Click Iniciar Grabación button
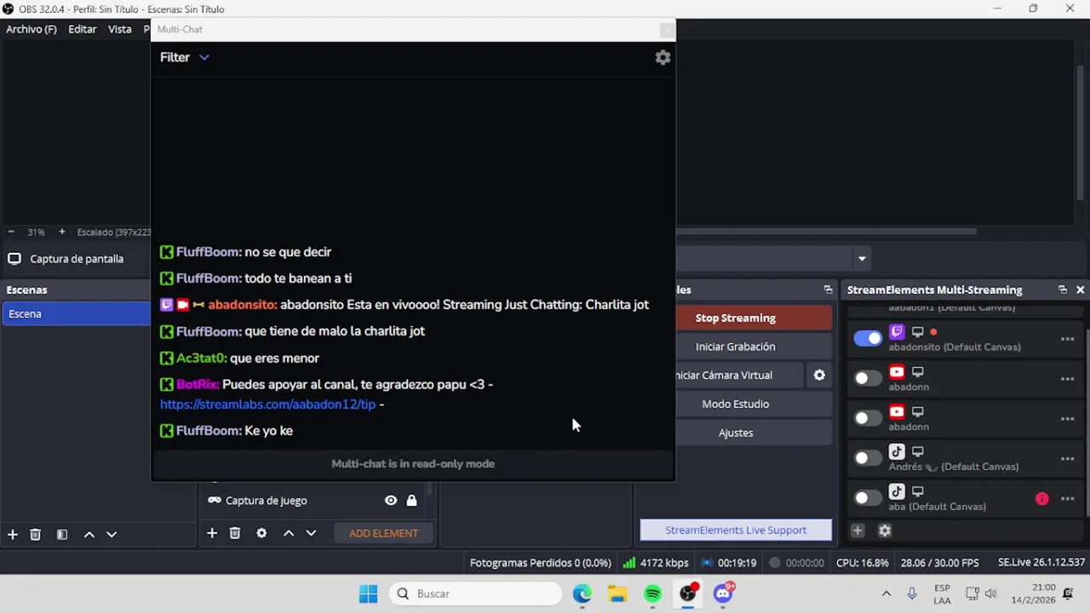This screenshot has height=613, width=1090. pyautogui.click(x=735, y=347)
